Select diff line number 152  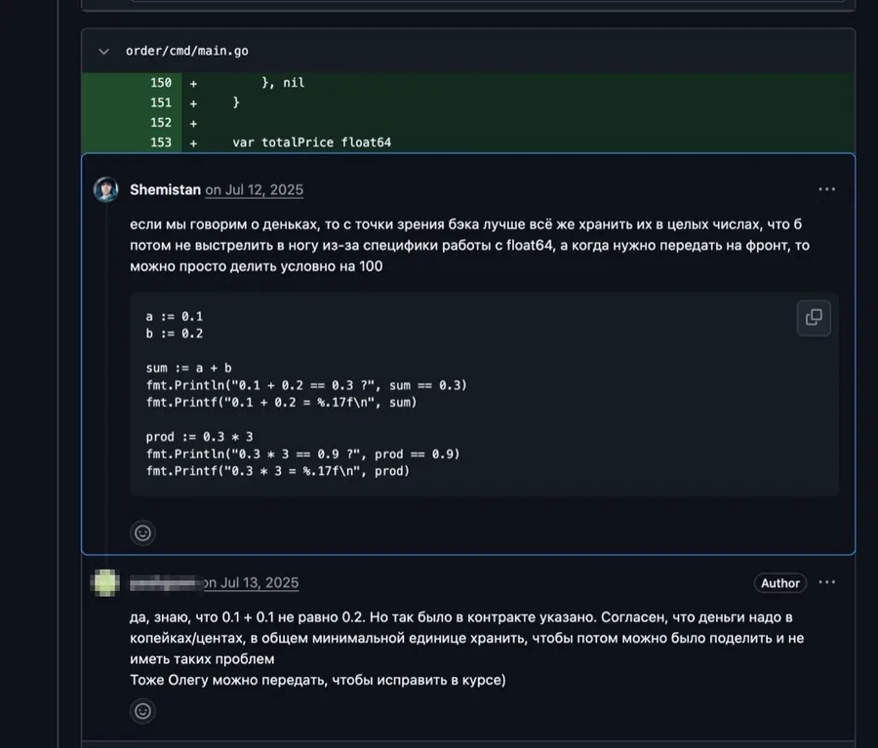point(161,123)
